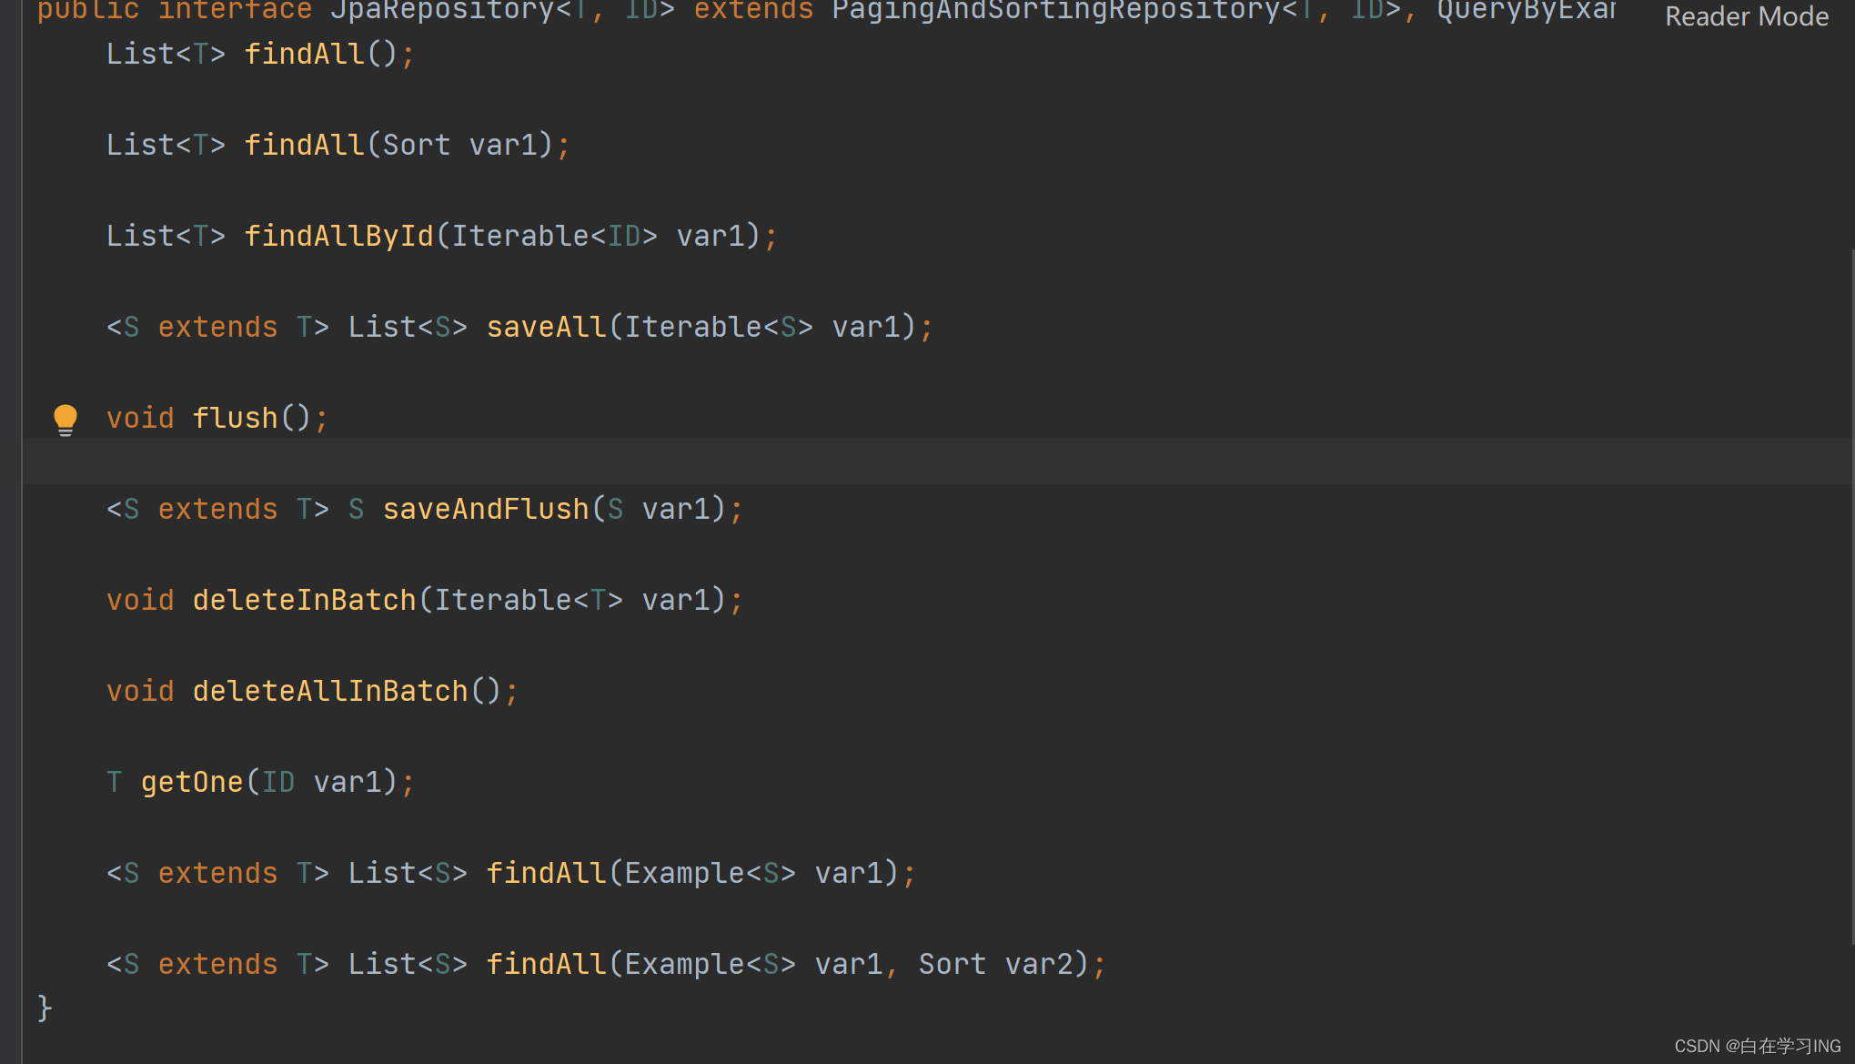
Task: Click the getOne method name
Action: pos(192,782)
